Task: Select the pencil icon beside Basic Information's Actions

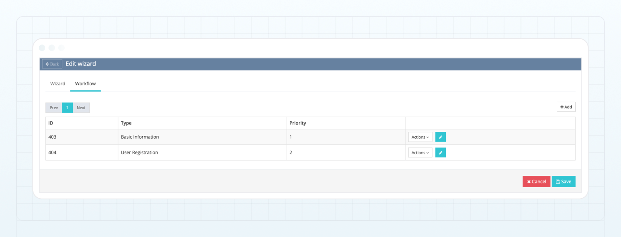Action: (x=440, y=137)
